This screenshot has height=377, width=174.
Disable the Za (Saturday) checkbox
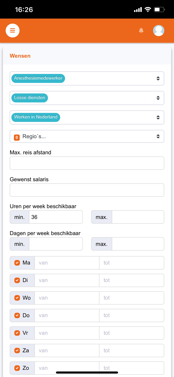click(x=17, y=350)
